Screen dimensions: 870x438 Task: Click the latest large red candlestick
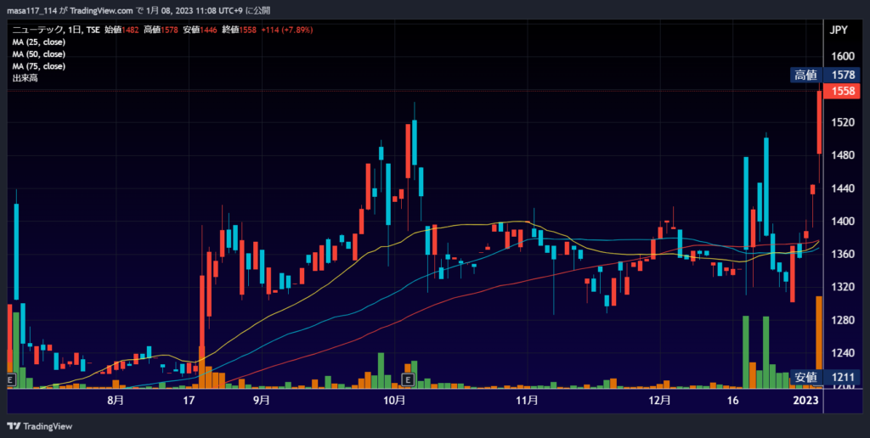(x=820, y=122)
